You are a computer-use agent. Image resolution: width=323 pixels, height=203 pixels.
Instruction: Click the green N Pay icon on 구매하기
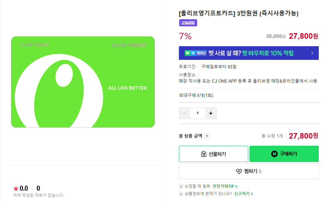tap(274, 154)
